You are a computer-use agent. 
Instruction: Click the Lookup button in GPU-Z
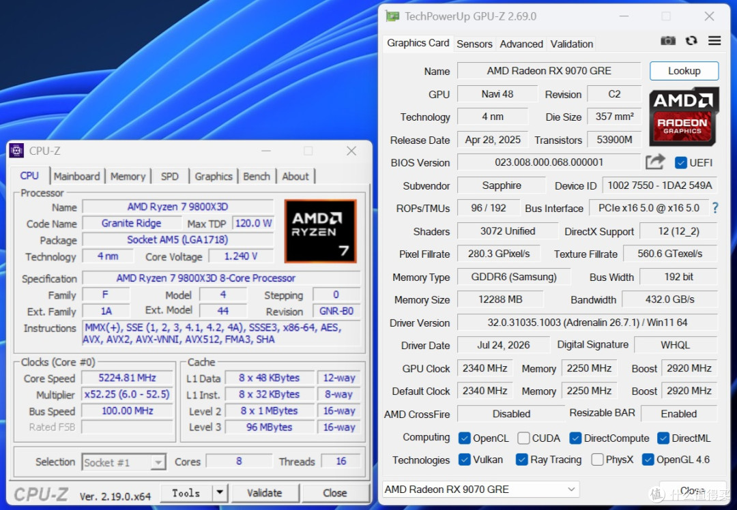684,71
